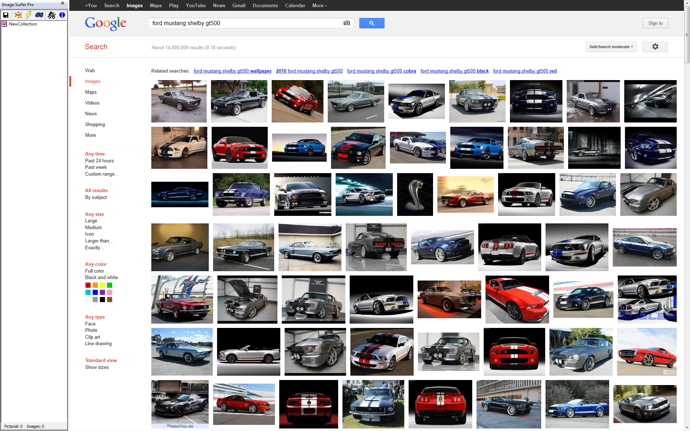Click the save floppy disk icon in Image Surfer Pro
The height and width of the screenshot is (431, 690).
(6, 15)
